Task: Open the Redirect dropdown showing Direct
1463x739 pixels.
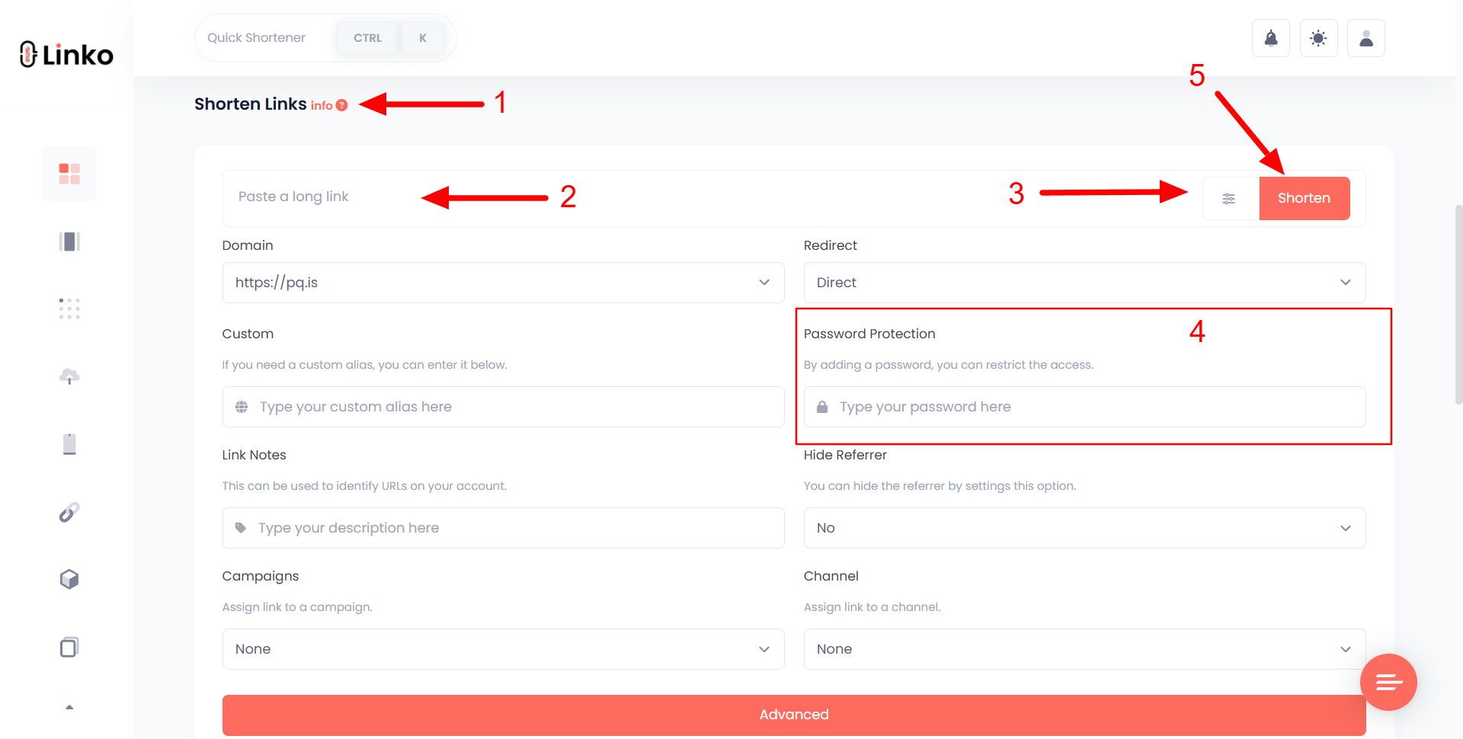Action: 1084,283
